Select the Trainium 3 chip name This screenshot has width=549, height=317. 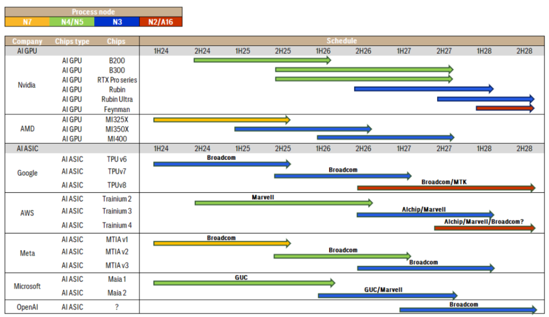pos(117,211)
